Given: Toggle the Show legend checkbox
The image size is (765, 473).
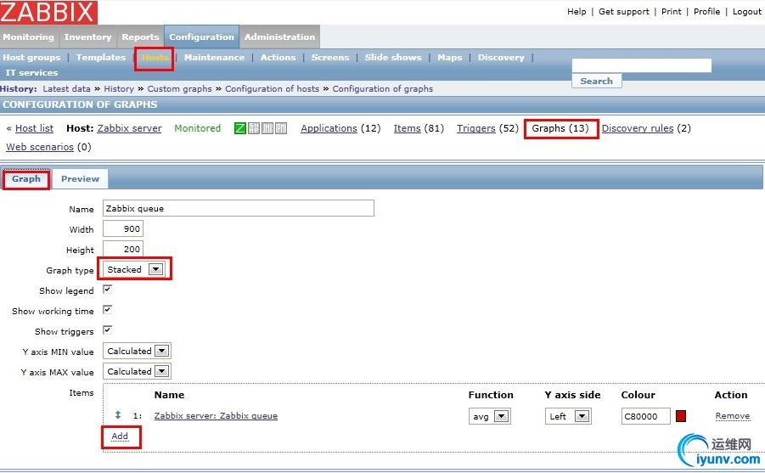Looking at the screenshot, I should pyautogui.click(x=108, y=290).
